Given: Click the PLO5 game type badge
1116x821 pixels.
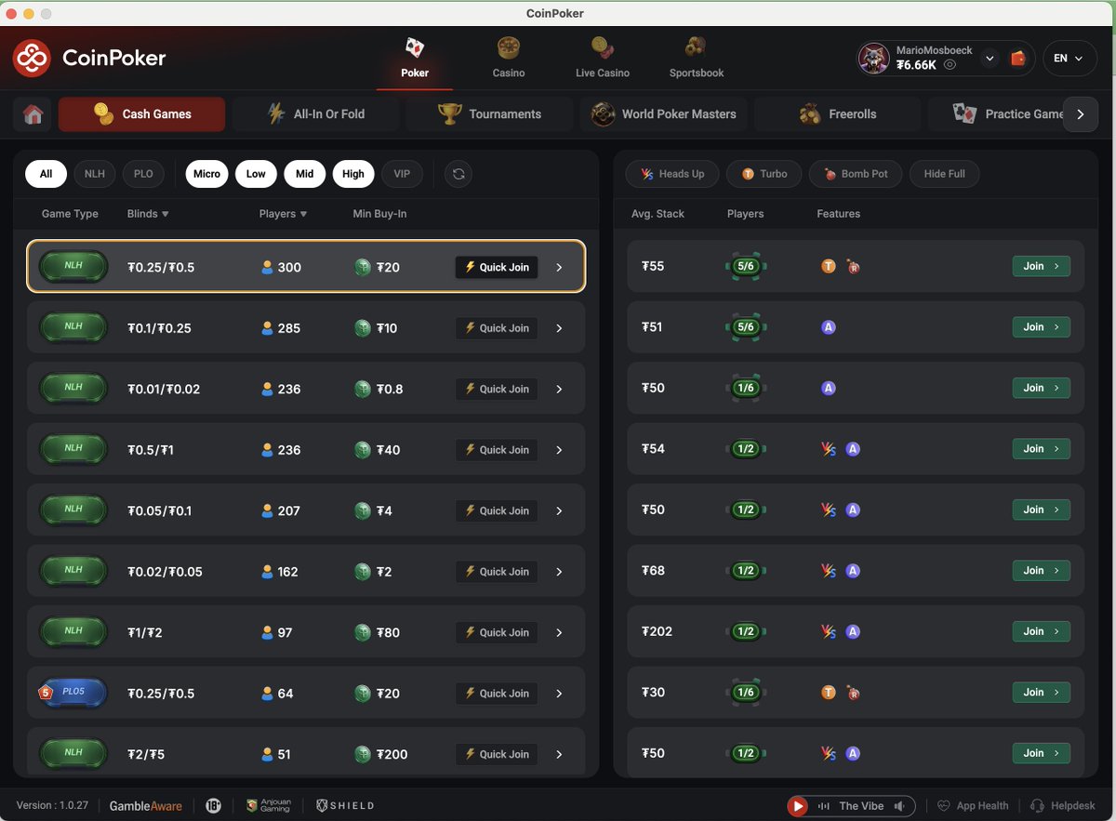Looking at the screenshot, I should (x=73, y=693).
